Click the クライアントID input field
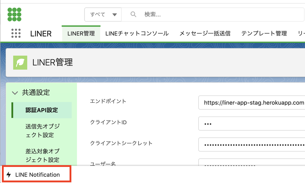The width and height of the screenshot is (305, 183). (x=252, y=123)
